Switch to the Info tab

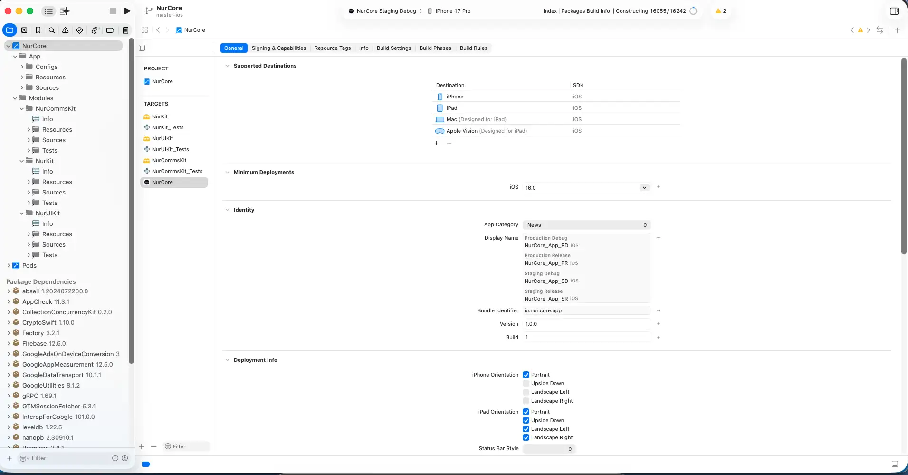click(363, 48)
